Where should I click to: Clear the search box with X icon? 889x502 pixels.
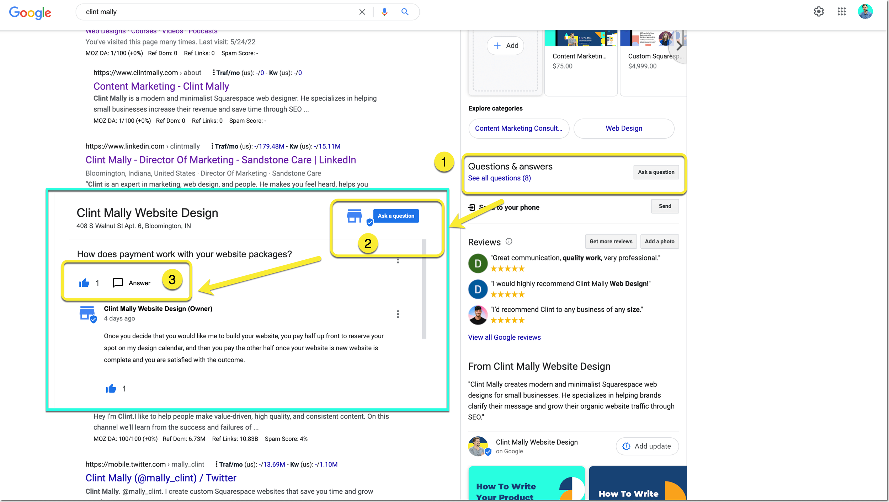pos(362,12)
